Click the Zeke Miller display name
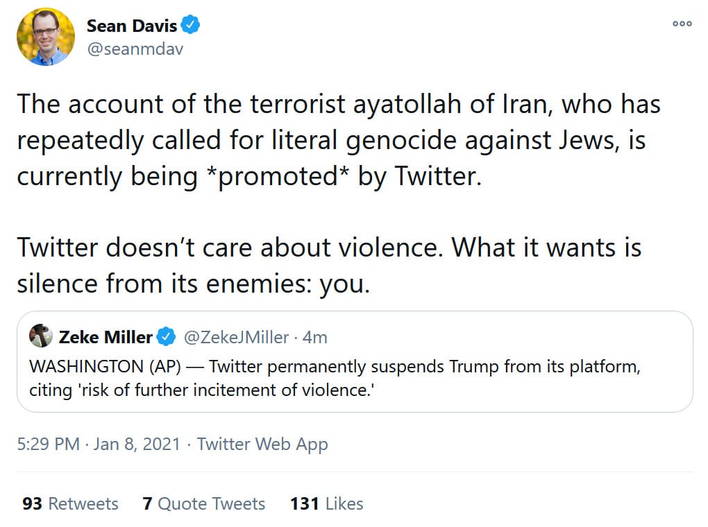Viewport: 708px width, 527px height. tap(106, 338)
